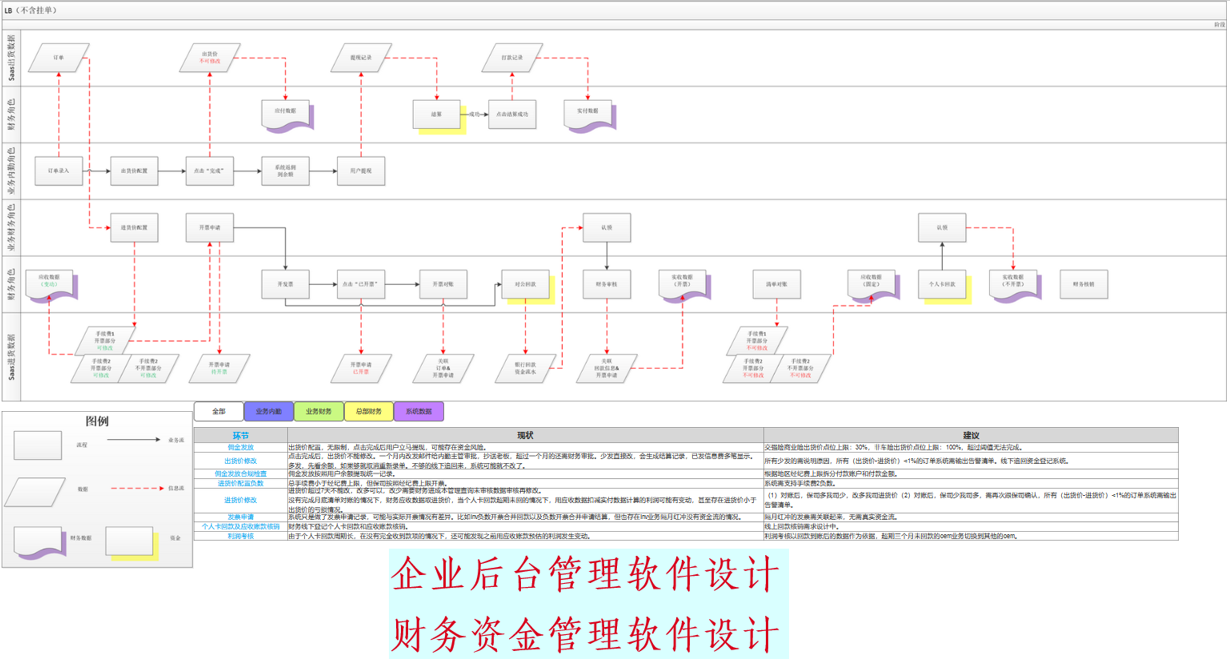Select the 全部 filter tab
Image resolution: width=1230 pixels, height=667 pixels.
pos(218,412)
